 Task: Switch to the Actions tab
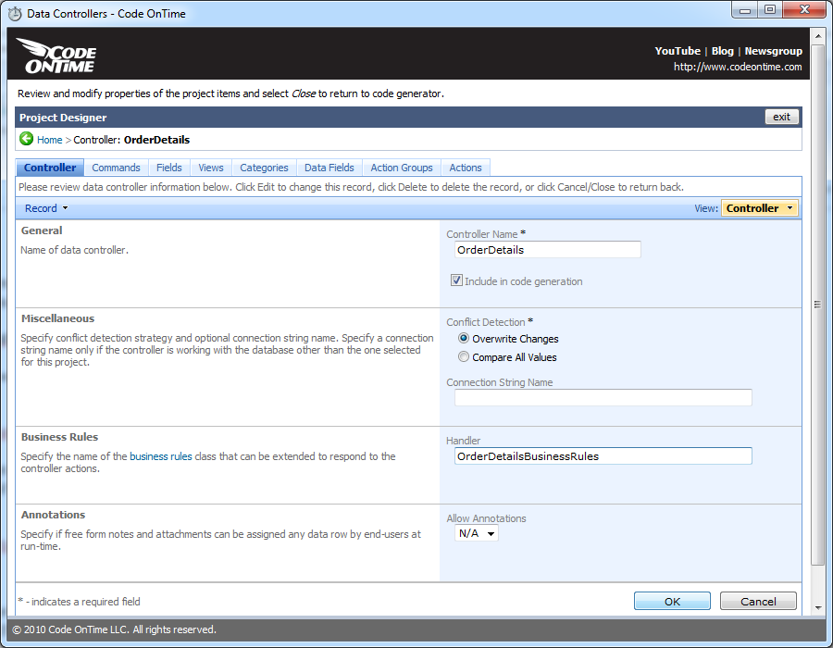[x=466, y=168]
